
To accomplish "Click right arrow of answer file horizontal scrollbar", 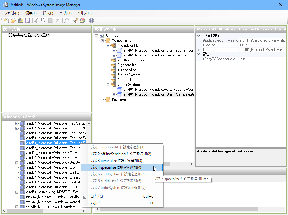I will (x=191, y=164).
